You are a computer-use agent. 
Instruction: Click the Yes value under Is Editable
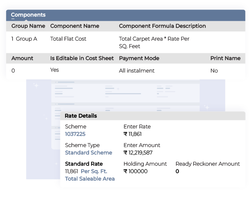(x=55, y=70)
